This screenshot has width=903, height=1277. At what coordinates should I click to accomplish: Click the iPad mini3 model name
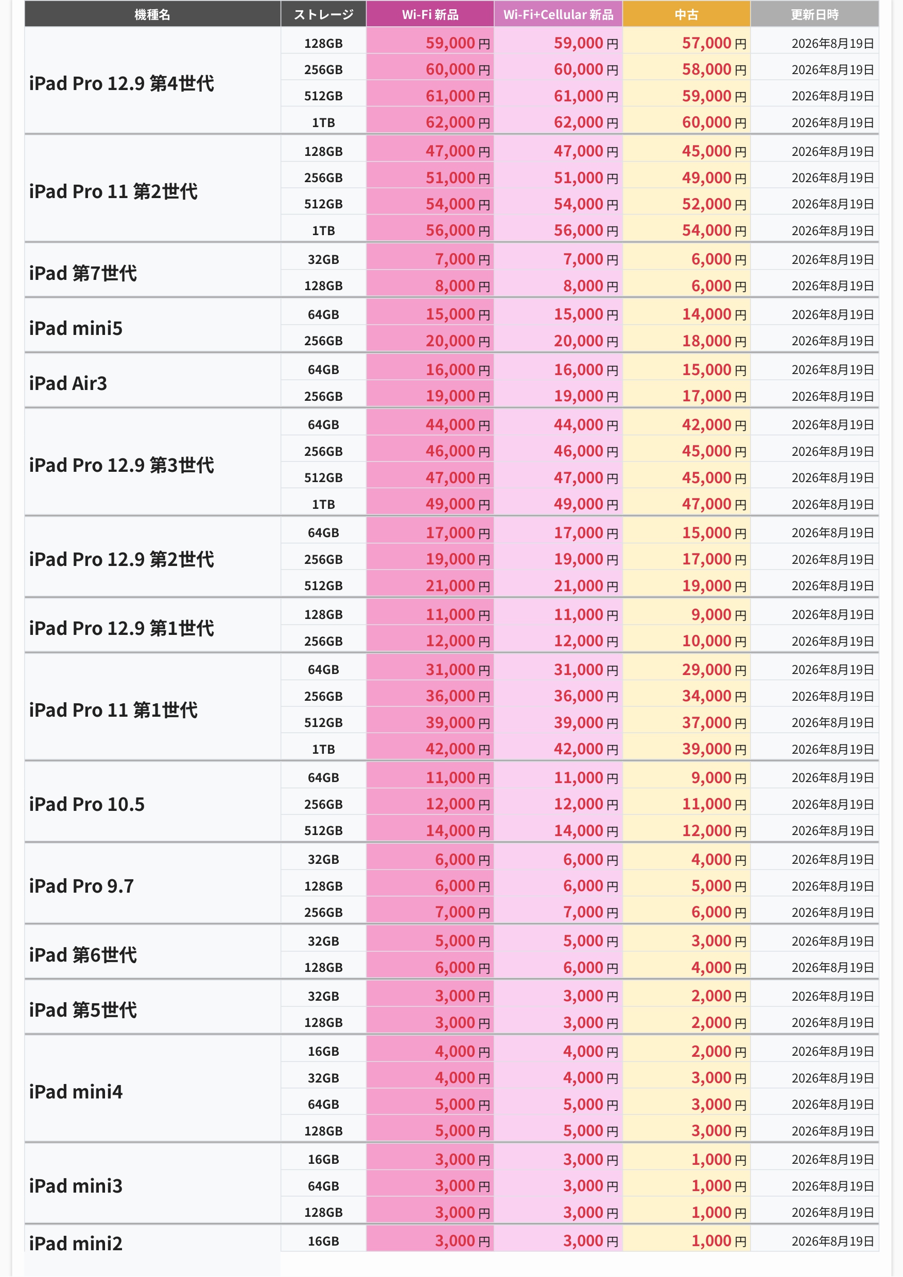(x=76, y=1185)
